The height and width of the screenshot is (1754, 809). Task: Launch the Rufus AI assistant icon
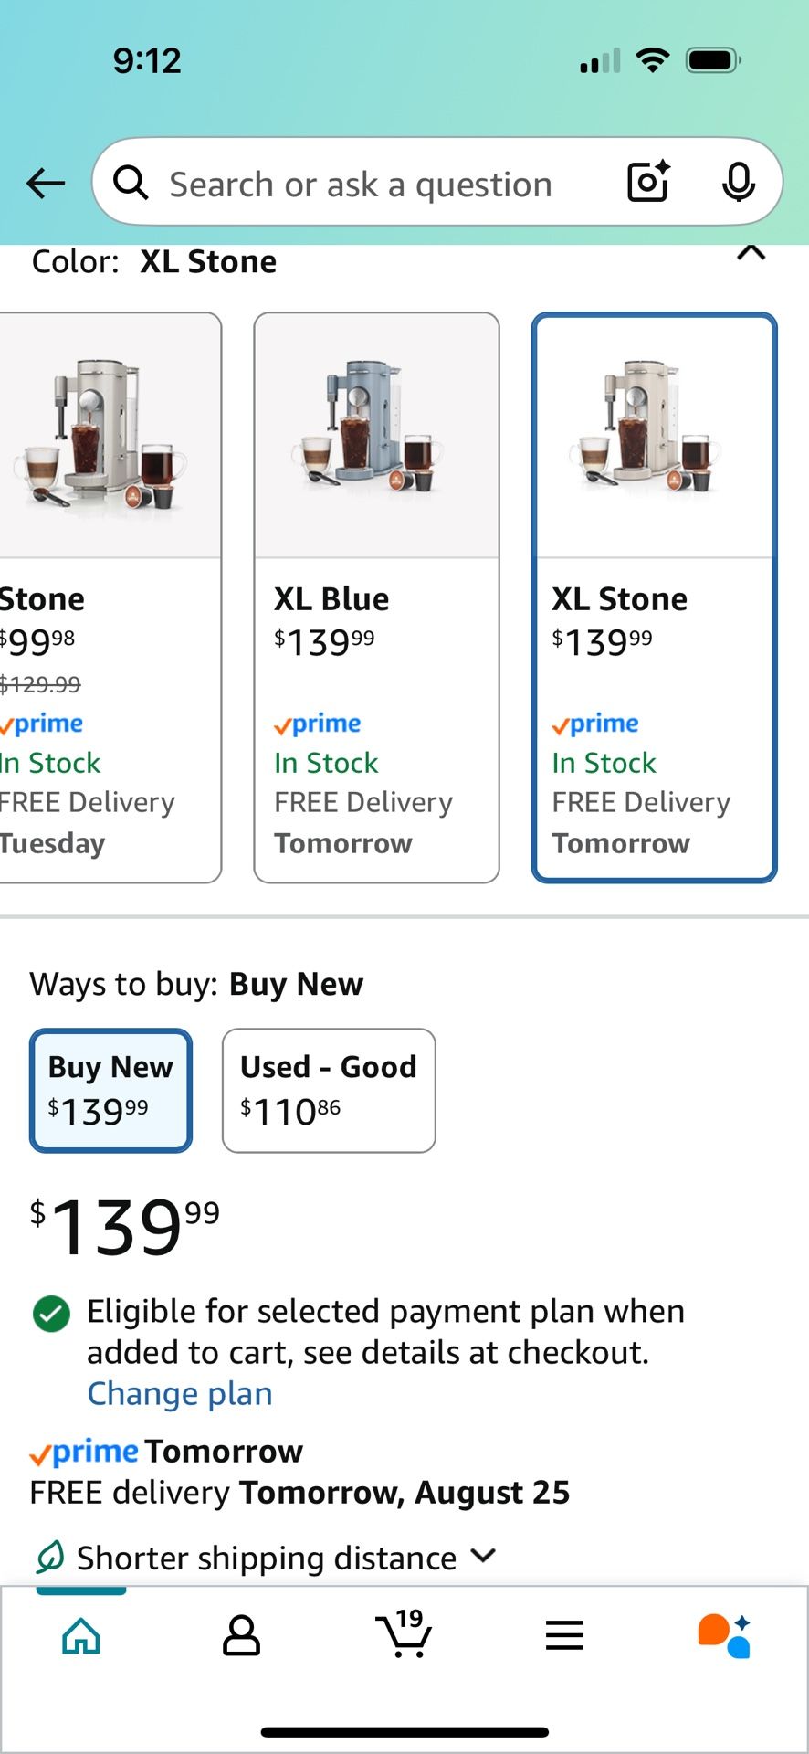tap(724, 1635)
